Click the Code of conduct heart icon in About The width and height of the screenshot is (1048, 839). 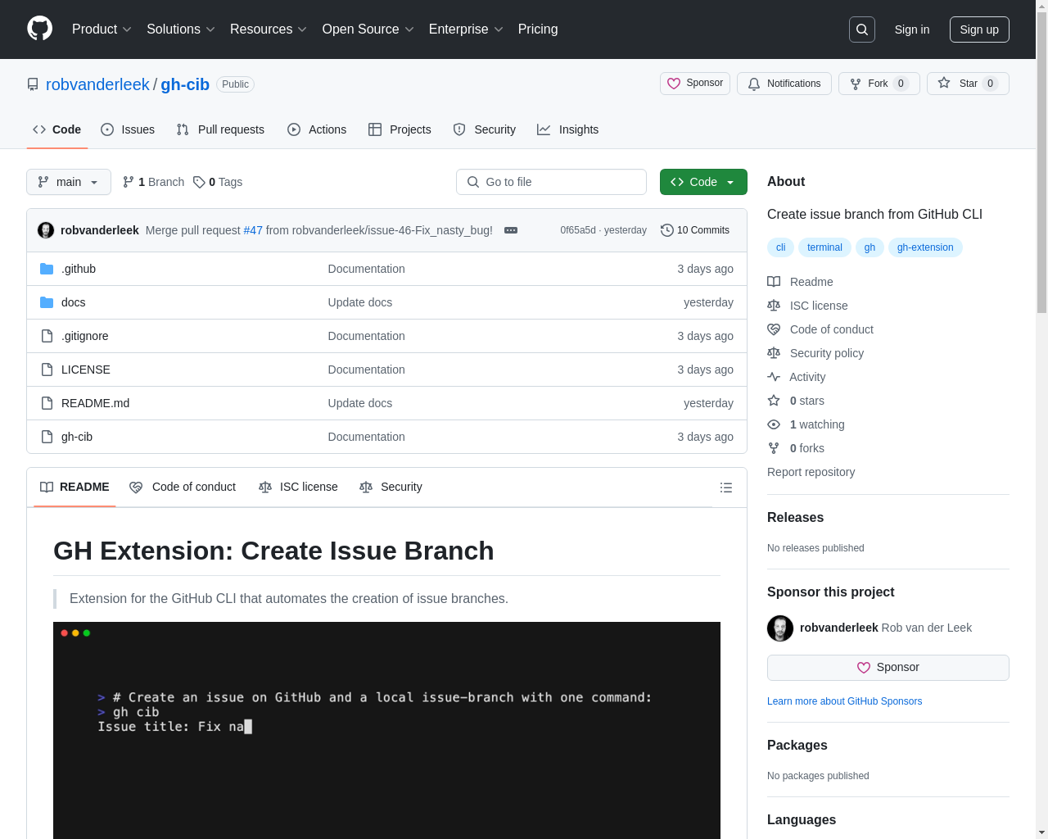[774, 329]
